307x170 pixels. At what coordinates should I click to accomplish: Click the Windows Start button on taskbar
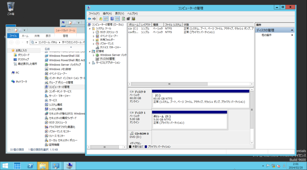point(5,166)
